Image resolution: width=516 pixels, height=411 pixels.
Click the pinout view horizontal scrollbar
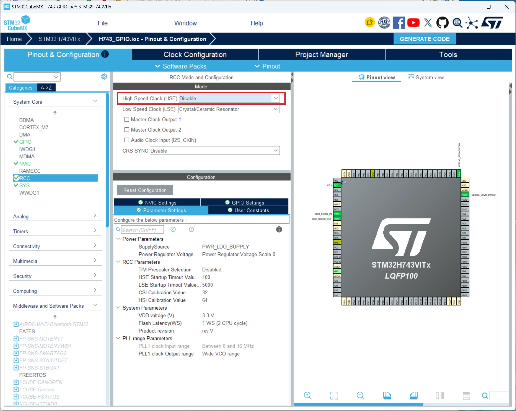pos(358,404)
